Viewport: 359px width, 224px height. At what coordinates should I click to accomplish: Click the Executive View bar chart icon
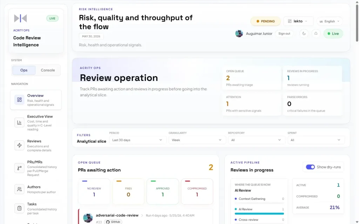[19, 122]
